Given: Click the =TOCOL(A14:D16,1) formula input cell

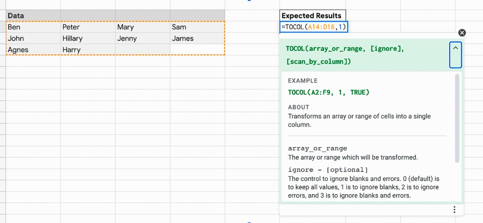Looking at the screenshot, I should 314,27.
